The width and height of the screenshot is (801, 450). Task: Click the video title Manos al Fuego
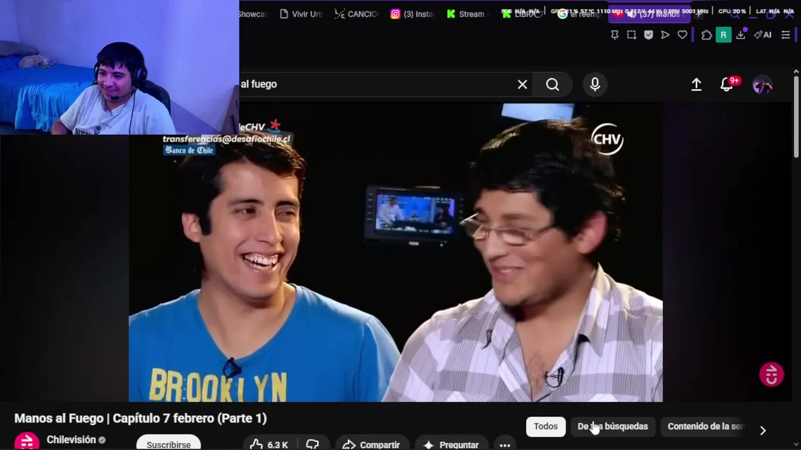coord(140,418)
